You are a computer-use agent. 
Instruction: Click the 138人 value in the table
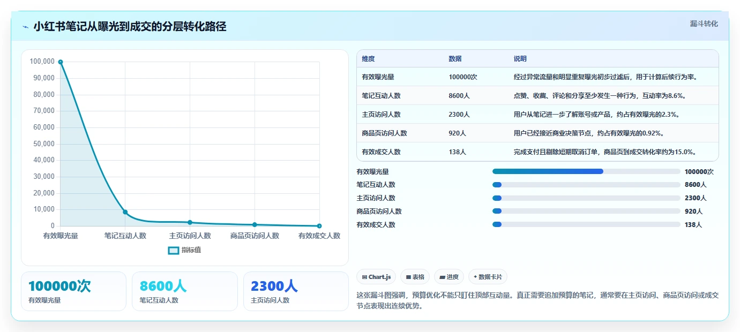coord(457,152)
